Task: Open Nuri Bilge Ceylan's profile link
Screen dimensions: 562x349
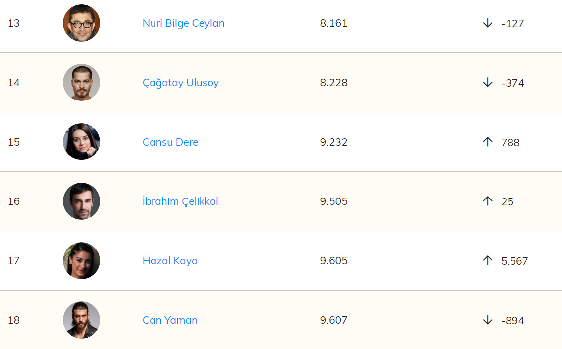Action: (x=183, y=23)
